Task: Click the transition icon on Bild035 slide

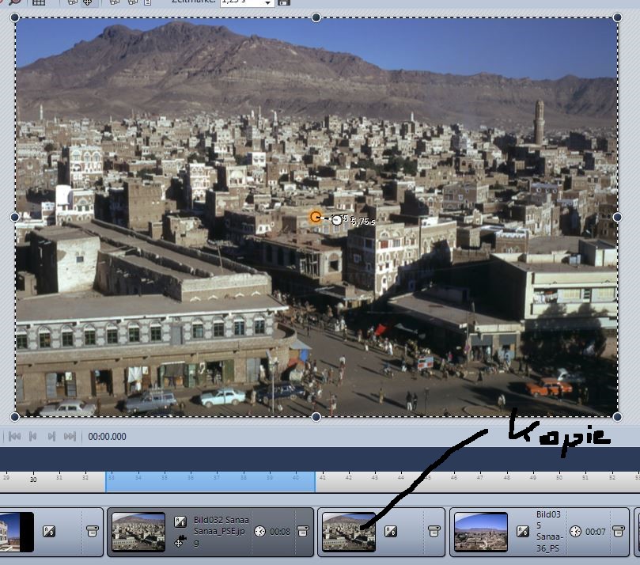Action: click(x=523, y=532)
